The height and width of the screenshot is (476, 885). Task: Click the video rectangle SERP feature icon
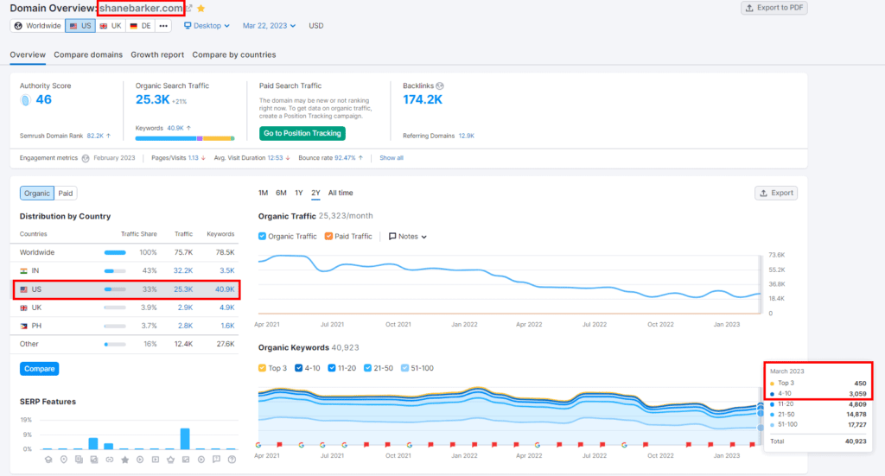(x=156, y=460)
